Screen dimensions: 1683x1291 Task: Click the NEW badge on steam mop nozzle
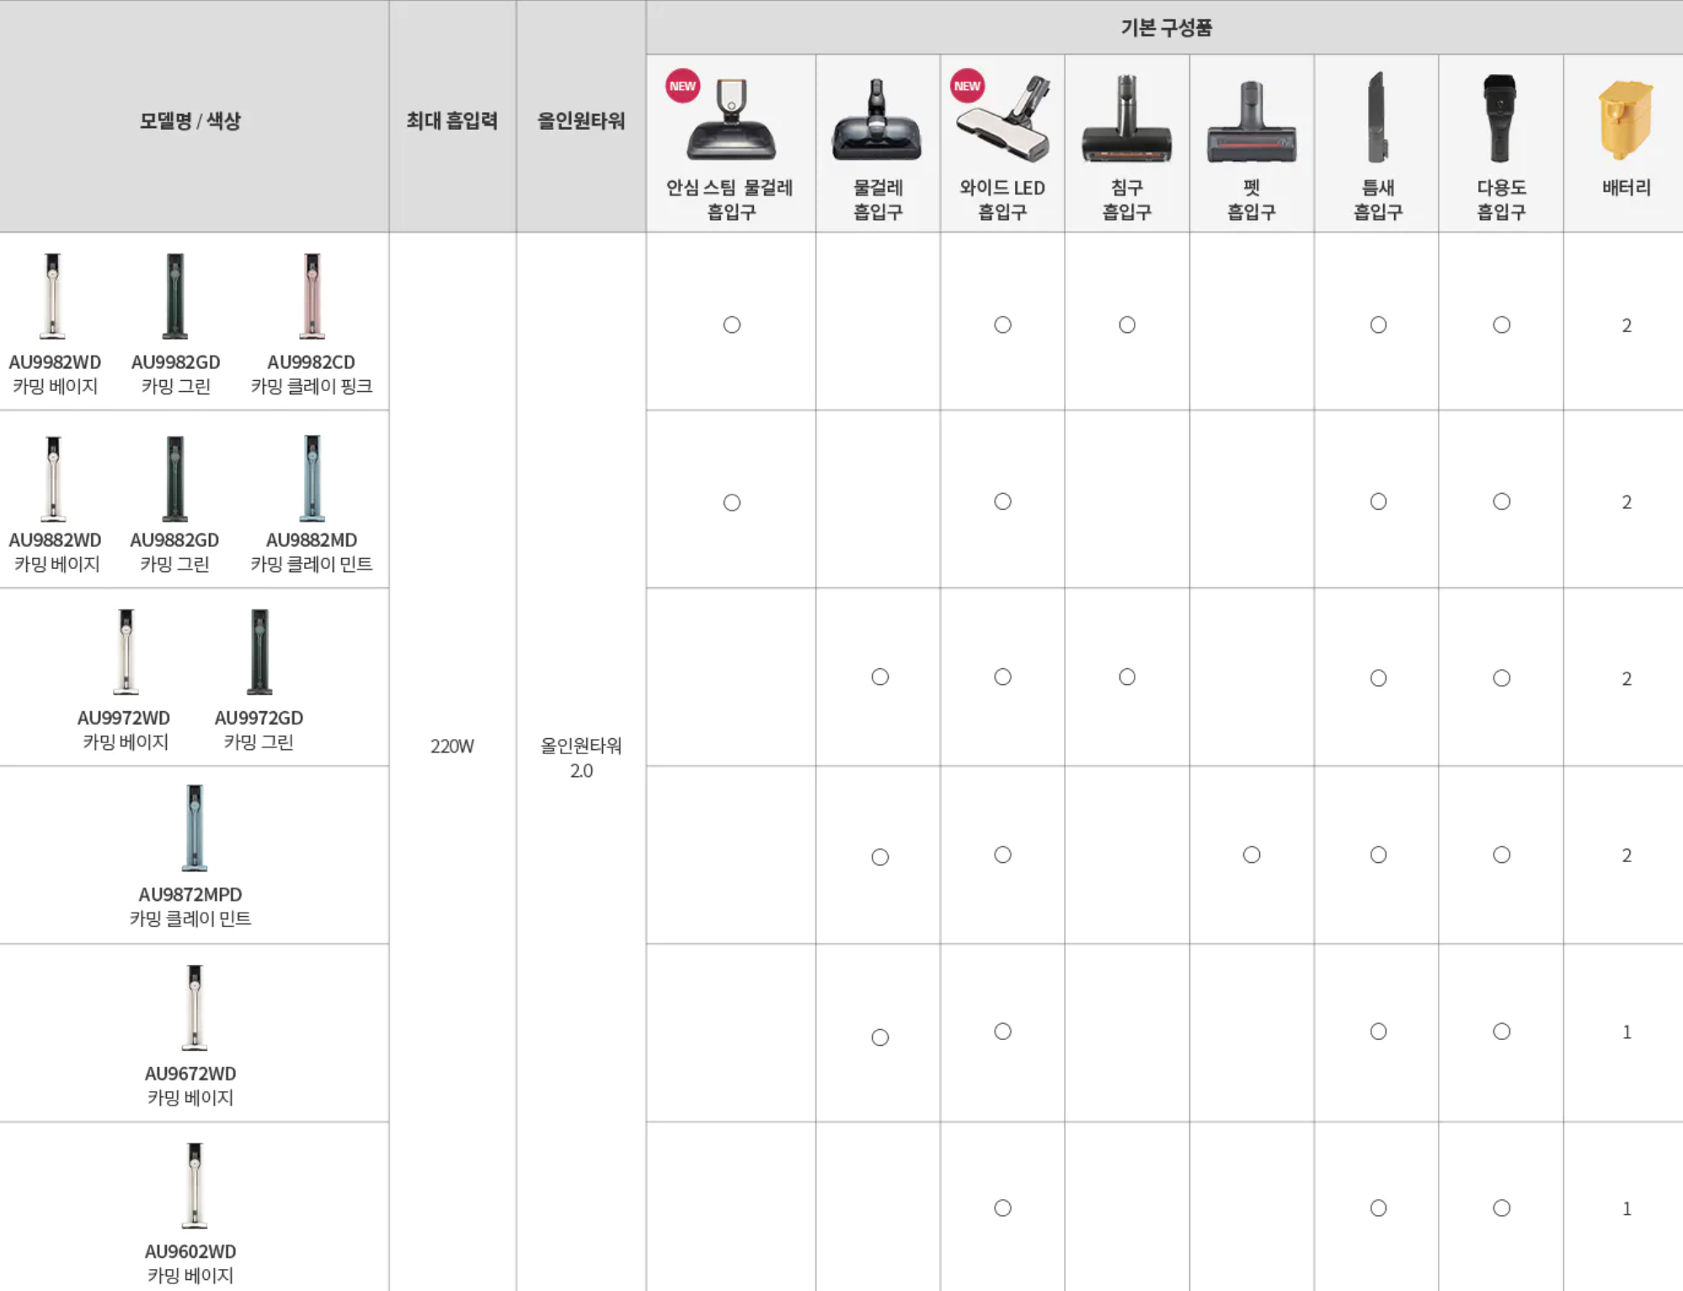tap(682, 86)
